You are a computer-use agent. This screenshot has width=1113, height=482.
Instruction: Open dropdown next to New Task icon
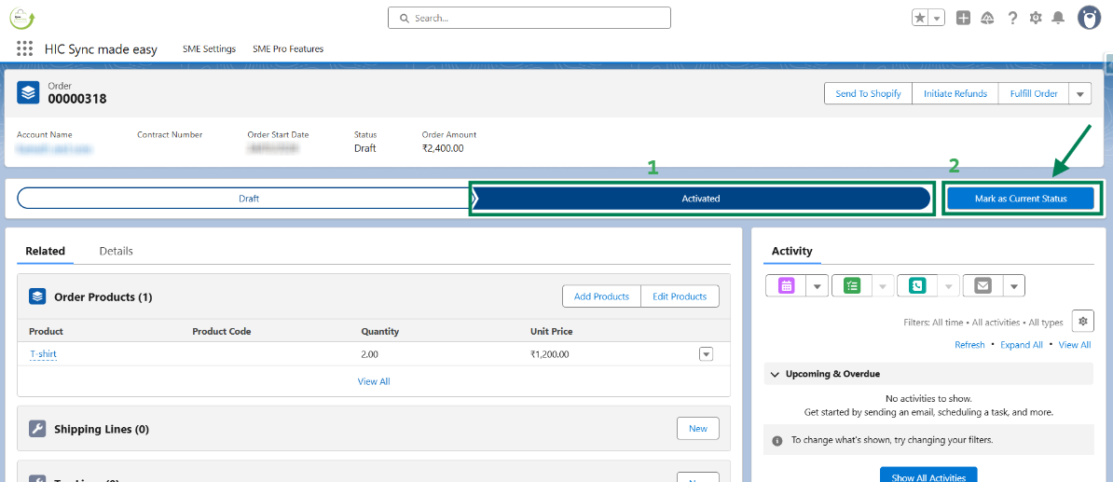[883, 285]
